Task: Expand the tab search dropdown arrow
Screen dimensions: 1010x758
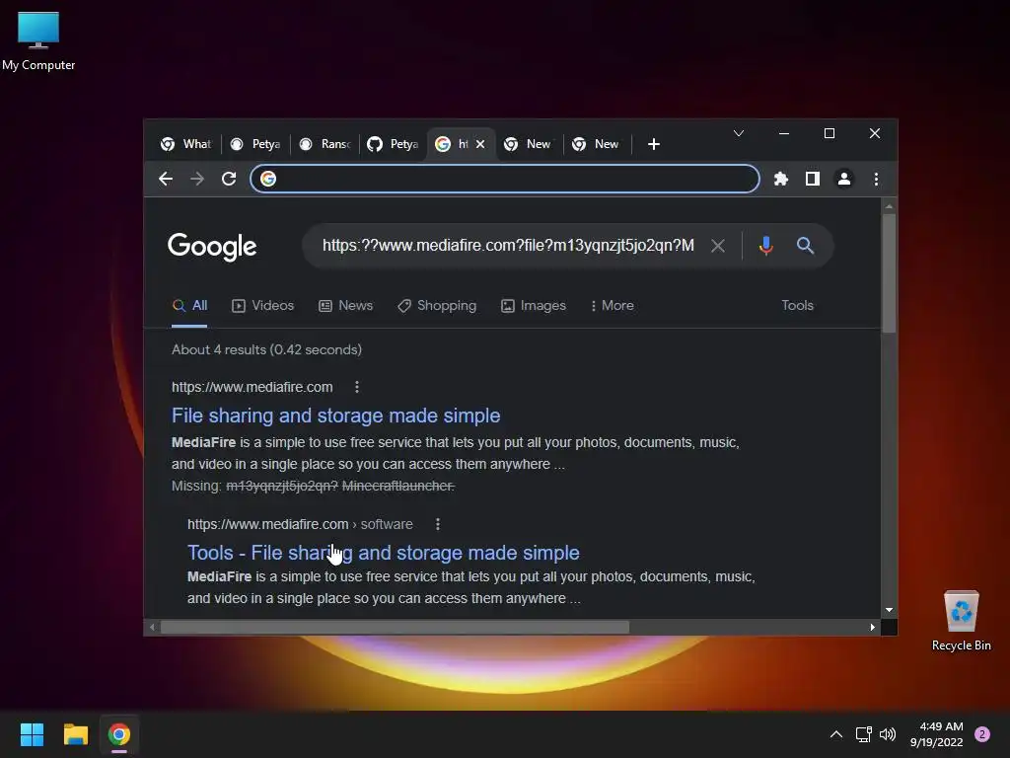Action: pos(738,133)
